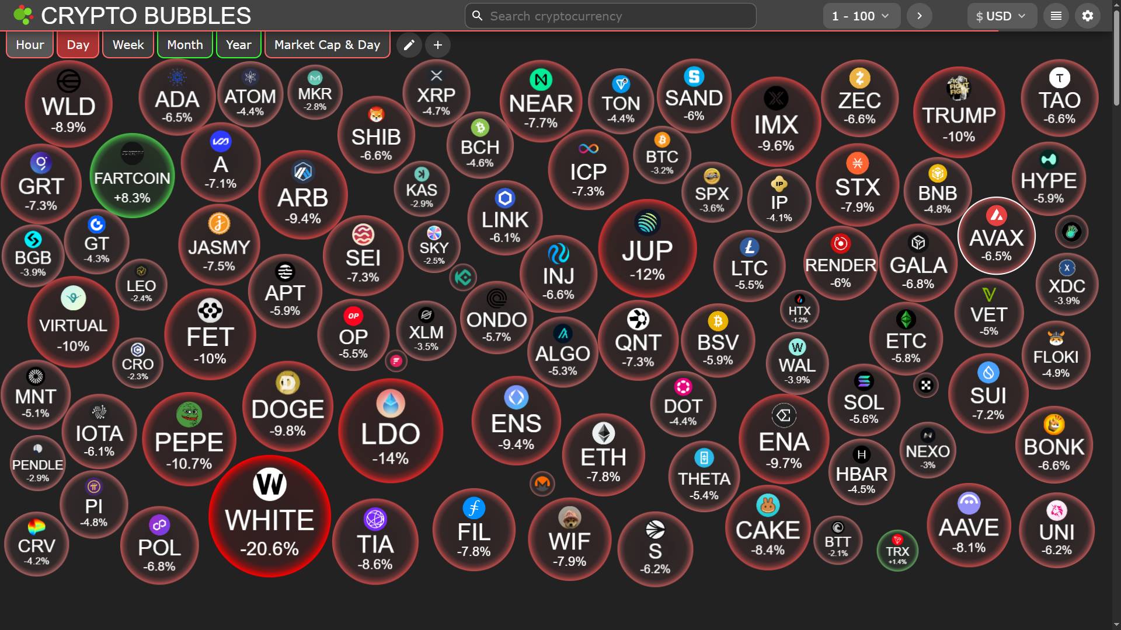
Task: Select the FET bubble
Action: (210, 335)
